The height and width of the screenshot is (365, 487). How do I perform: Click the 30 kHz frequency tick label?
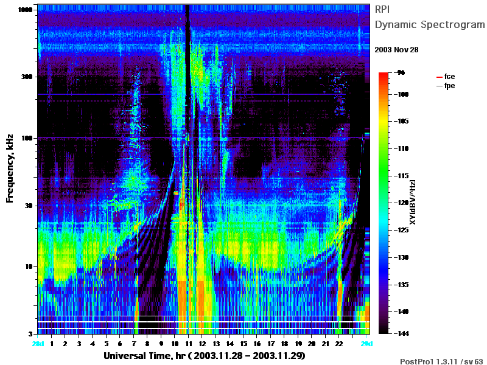pos(28,206)
